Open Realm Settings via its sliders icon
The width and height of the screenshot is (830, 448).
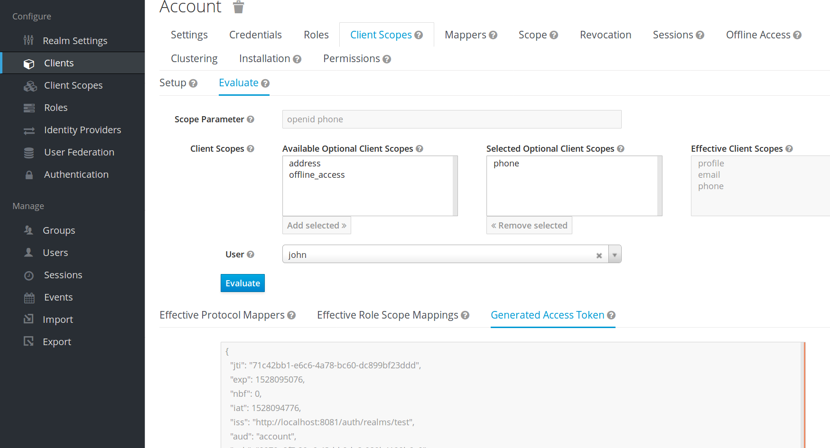point(28,40)
